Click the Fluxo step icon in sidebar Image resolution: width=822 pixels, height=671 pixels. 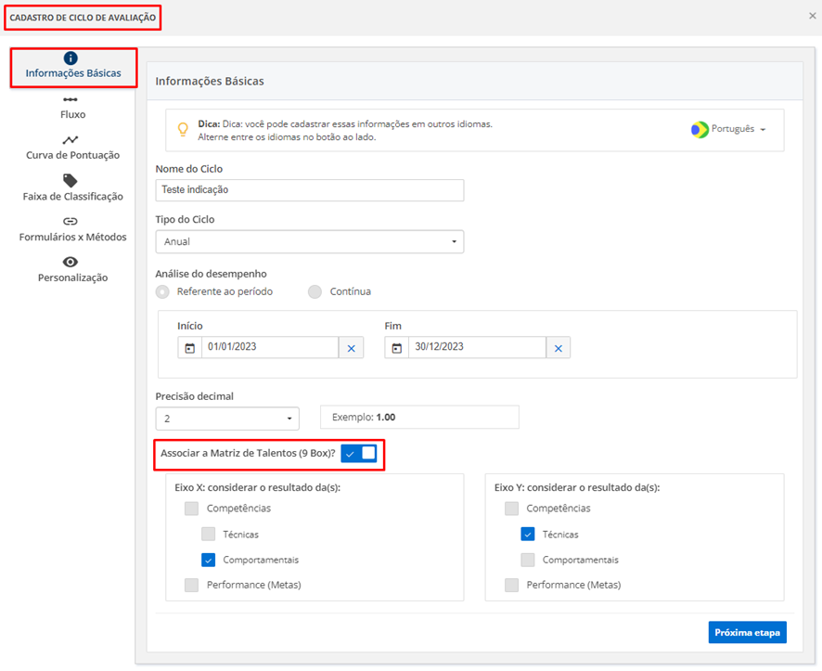click(71, 99)
